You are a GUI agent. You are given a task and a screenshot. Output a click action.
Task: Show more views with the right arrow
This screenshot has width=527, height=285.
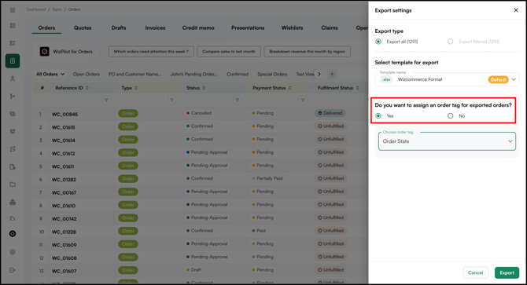point(319,74)
